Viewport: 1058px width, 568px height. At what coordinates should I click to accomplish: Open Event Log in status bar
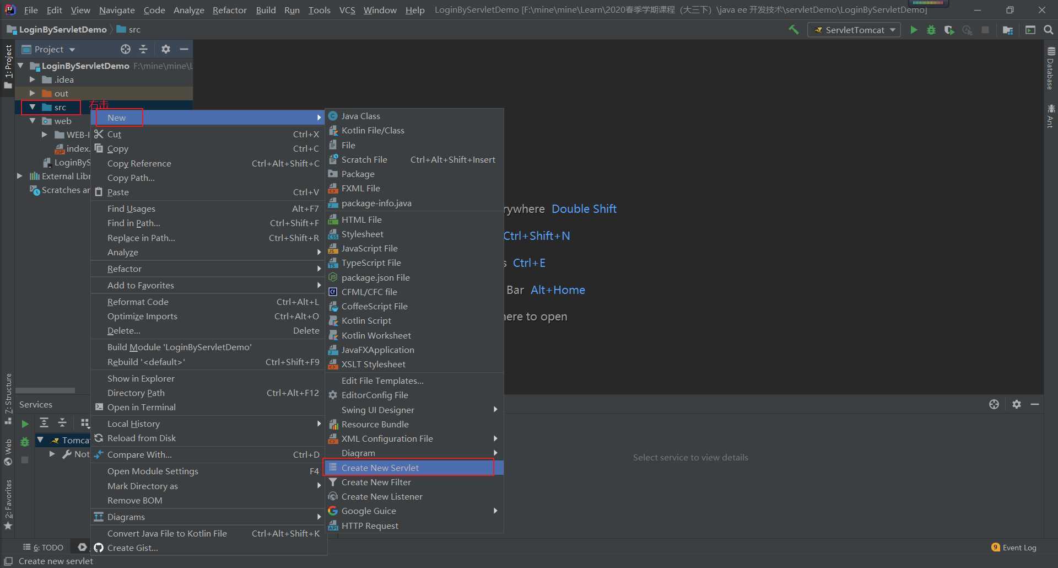(x=1014, y=548)
